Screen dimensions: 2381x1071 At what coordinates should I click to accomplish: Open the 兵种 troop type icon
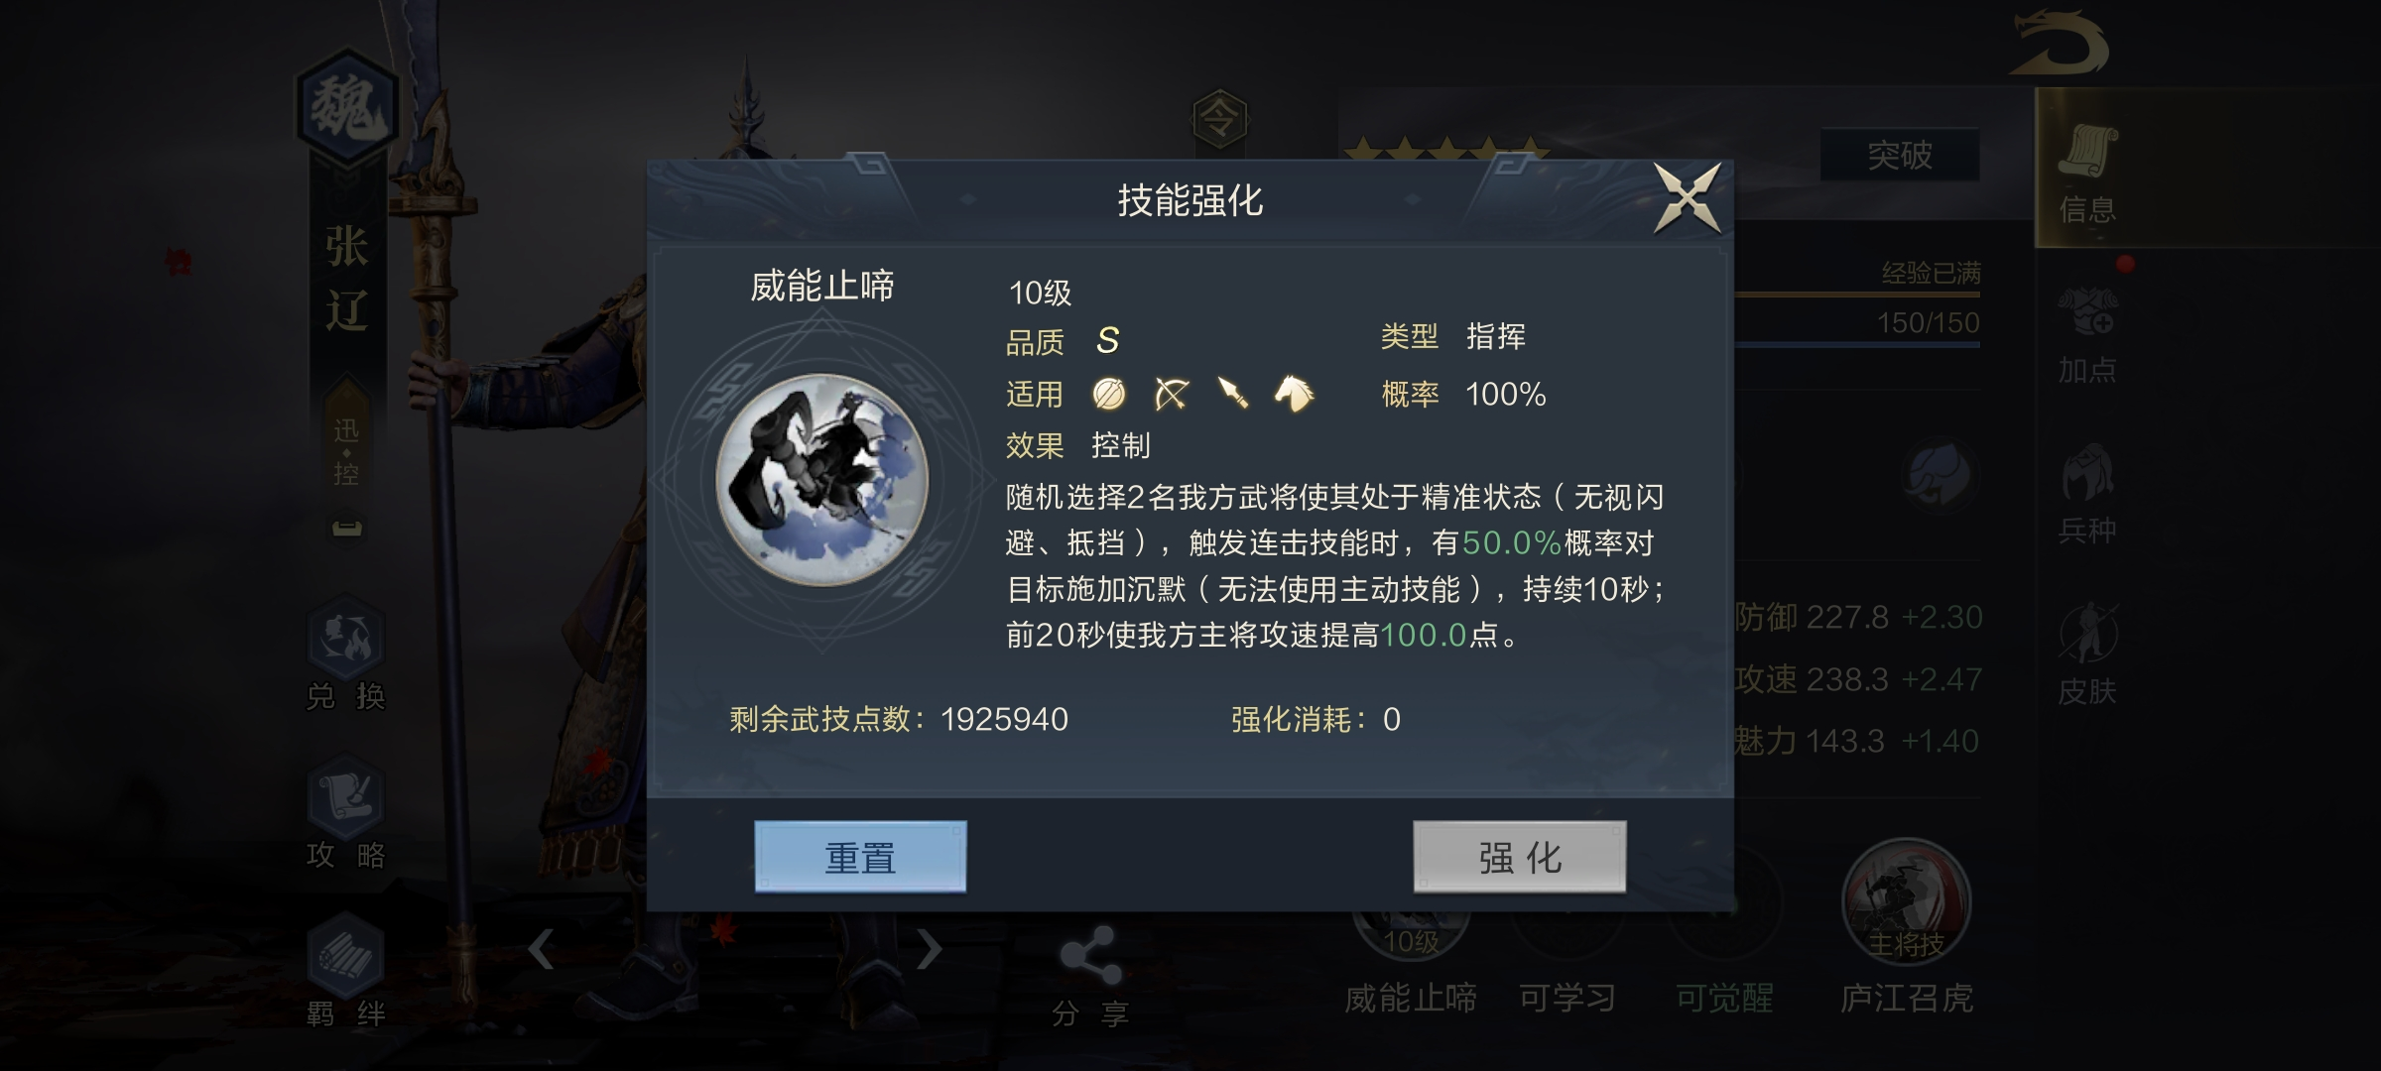(2087, 496)
